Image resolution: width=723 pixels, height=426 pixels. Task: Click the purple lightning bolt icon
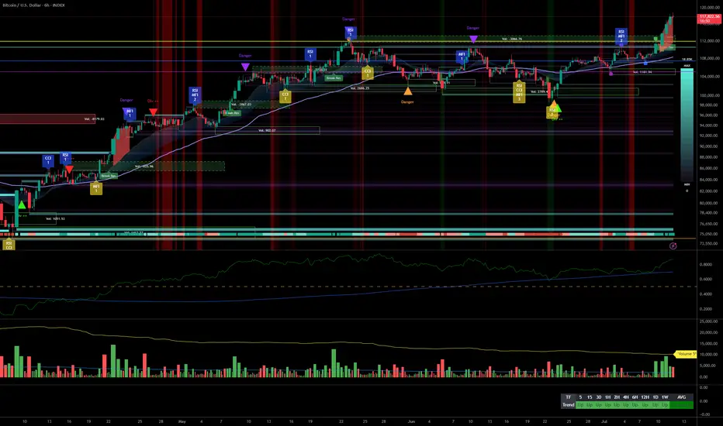coord(673,246)
